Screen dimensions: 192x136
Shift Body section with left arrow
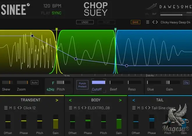tap(70, 100)
